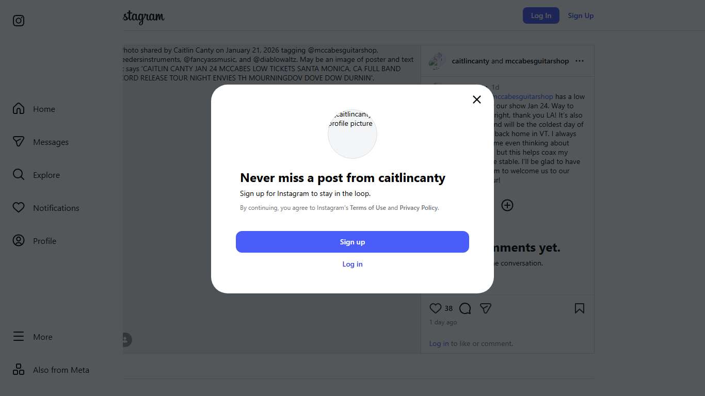Go to Messages in sidebar
705x396 pixels.
[x=50, y=142]
